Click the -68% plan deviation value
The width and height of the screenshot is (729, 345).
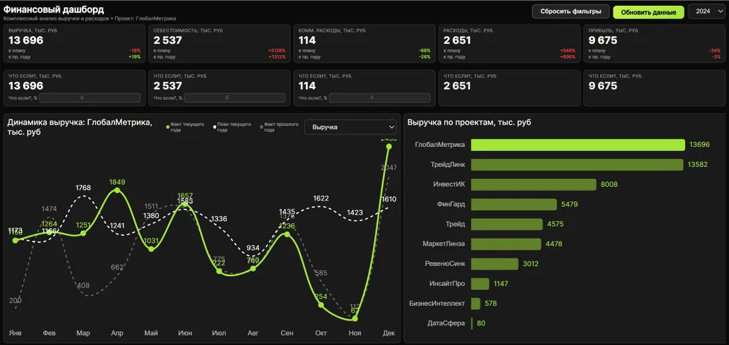(x=424, y=50)
